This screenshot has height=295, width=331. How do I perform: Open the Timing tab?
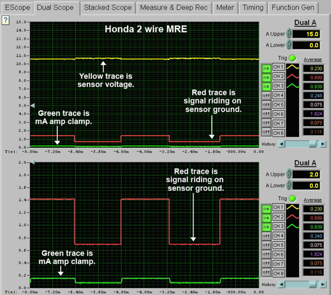(x=253, y=8)
